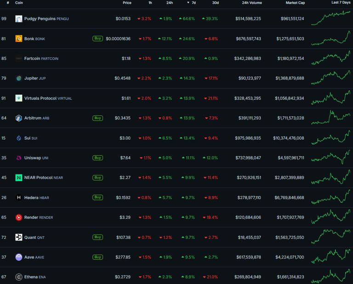Click the Buy button for Quant

coord(98,237)
